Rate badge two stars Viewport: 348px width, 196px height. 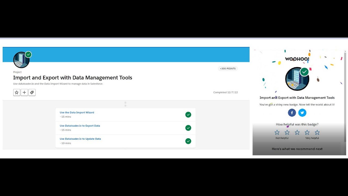(x=287, y=133)
